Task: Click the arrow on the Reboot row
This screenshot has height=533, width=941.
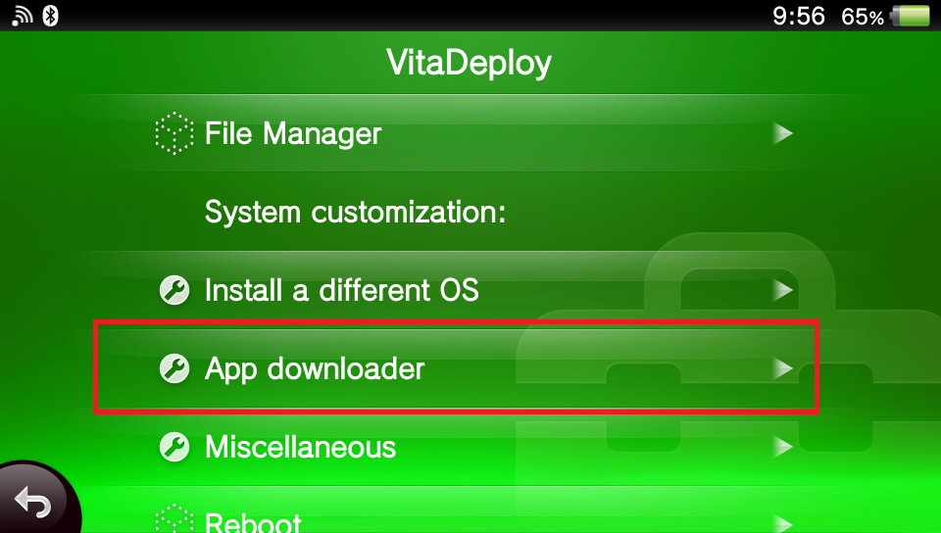Action: coord(781,521)
